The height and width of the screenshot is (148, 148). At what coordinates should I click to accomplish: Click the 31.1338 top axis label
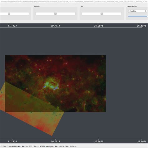pyautogui.click(x=12, y=26)
